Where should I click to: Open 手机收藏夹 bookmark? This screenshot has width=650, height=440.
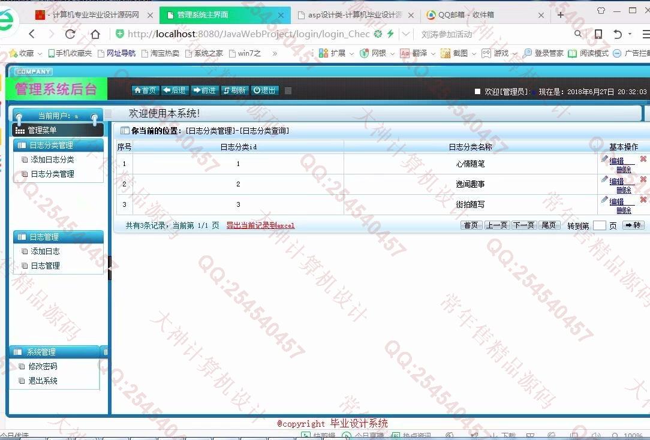coord(70,53)
